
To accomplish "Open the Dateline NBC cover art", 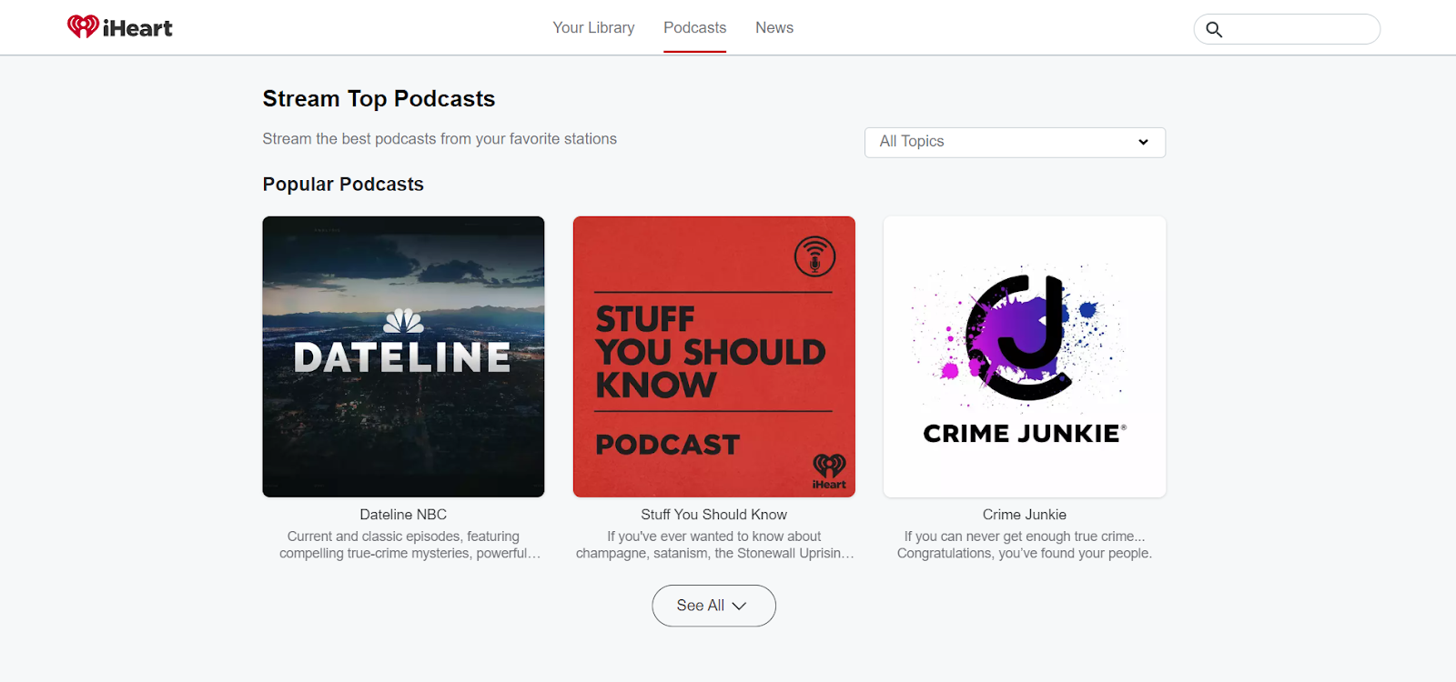I will [x=403, y=356].
